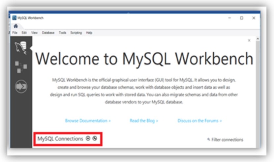Open the Scripting menu
Viewport: 274px width, 162px height.
(x=76, y=33)
